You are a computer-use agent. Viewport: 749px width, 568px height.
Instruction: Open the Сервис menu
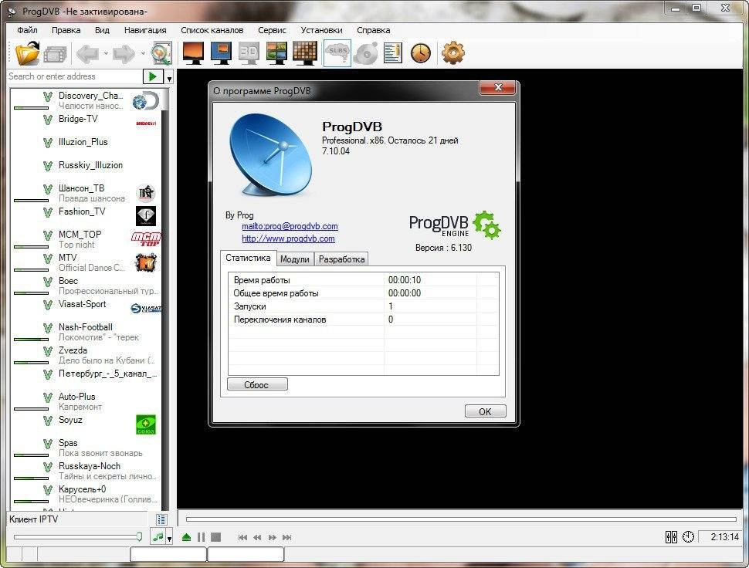click(272, 30)
